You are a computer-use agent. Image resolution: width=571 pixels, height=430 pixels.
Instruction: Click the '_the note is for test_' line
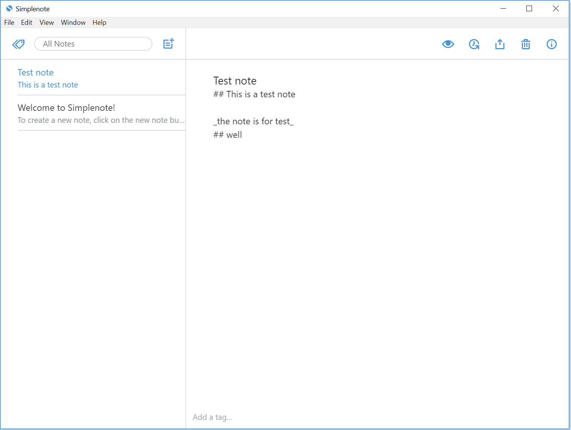pos(254,121)
